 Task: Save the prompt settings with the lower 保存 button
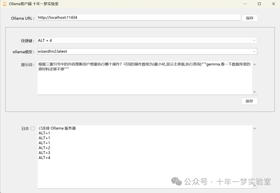point(249,101)
